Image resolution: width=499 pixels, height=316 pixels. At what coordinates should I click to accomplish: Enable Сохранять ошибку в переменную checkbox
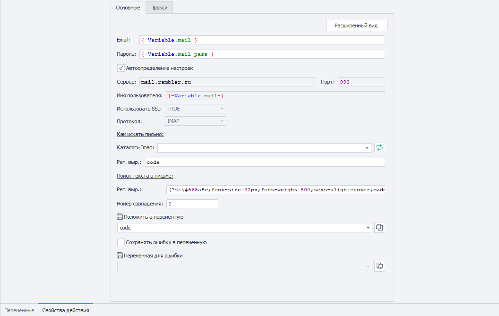click(x=121, y=242)
